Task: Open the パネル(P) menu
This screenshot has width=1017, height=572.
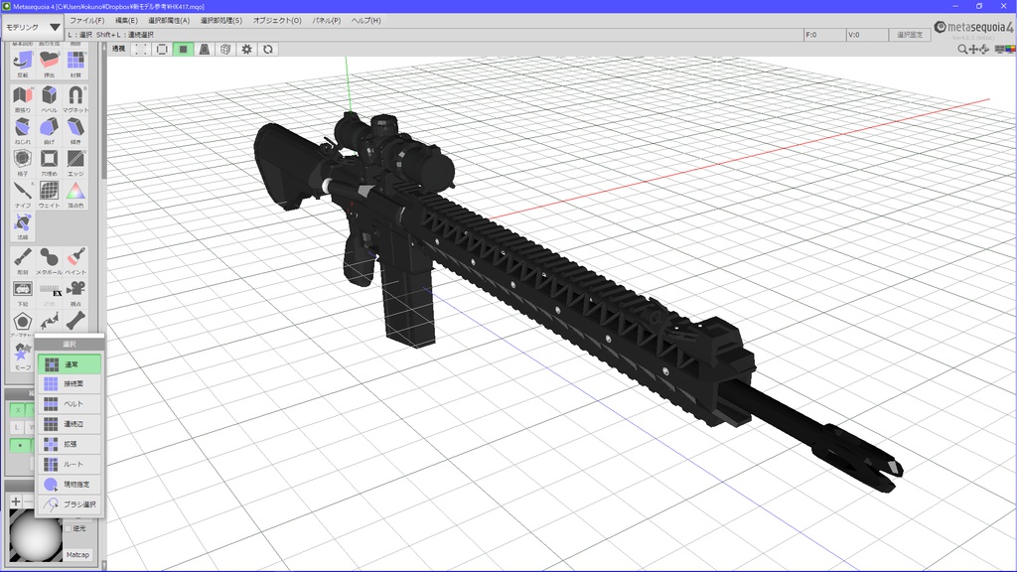Action: point(326,21)
